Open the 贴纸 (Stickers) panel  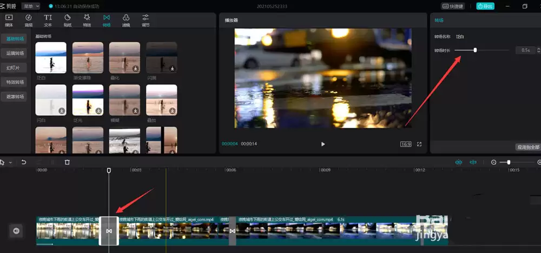click(x=67, y=20)
